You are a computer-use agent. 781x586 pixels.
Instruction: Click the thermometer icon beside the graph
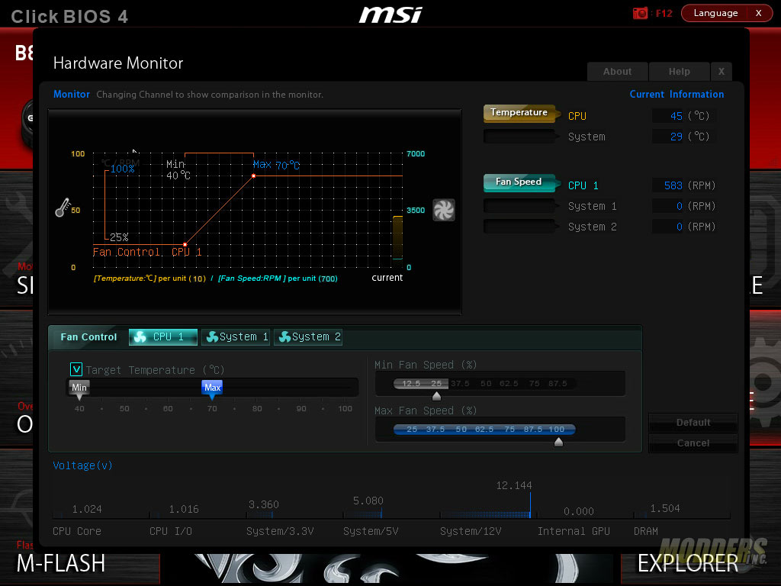63,208
